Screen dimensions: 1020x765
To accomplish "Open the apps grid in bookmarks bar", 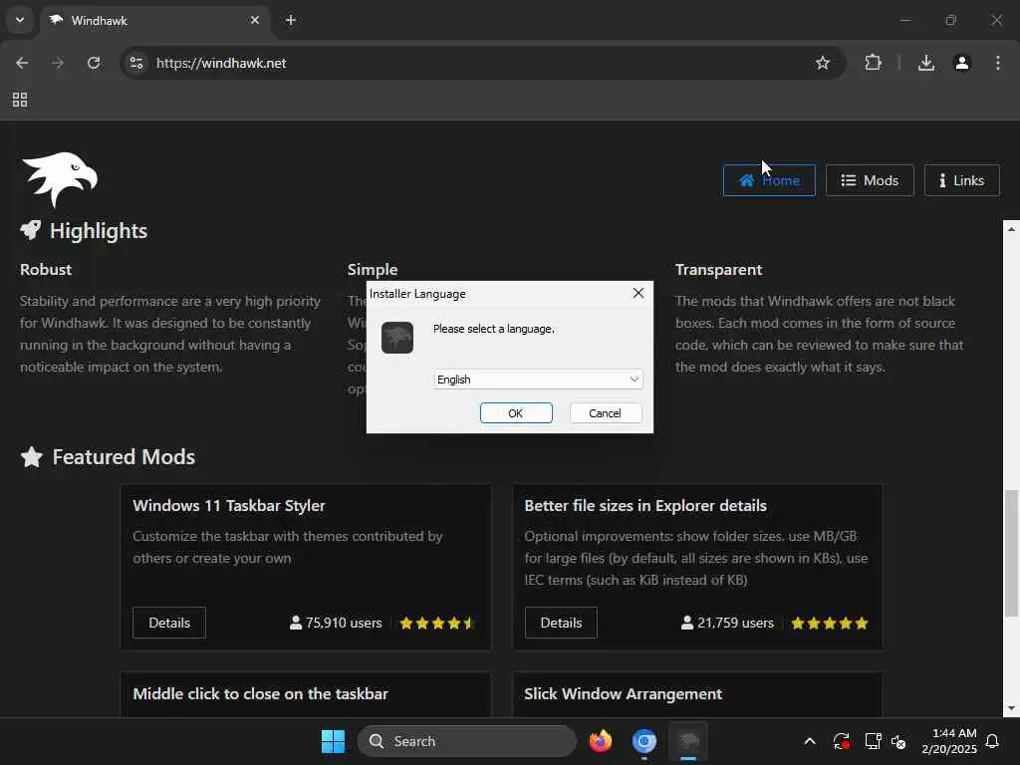I will pyautogui.click(x=20, y=100).
